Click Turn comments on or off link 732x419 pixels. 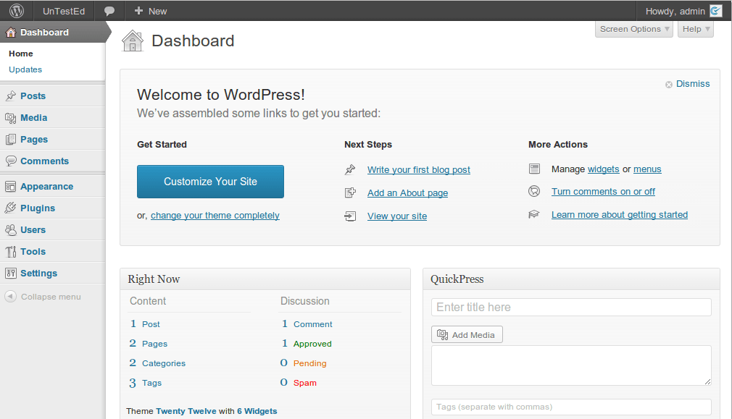(x=603, y=192)
